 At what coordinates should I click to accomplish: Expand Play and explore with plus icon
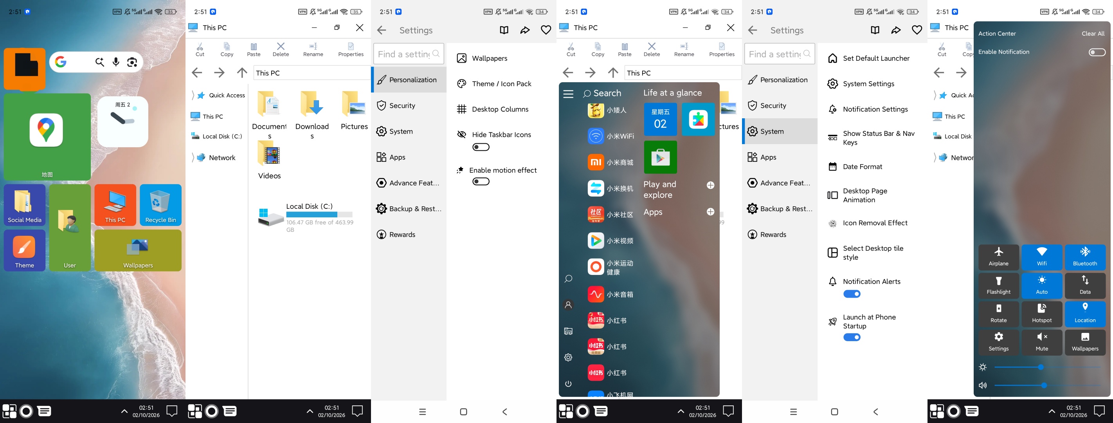[710, 186]
